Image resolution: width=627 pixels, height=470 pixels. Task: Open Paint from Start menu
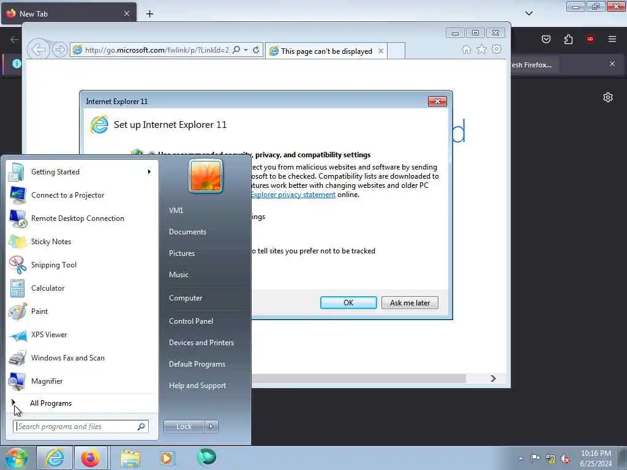(82, 311)
